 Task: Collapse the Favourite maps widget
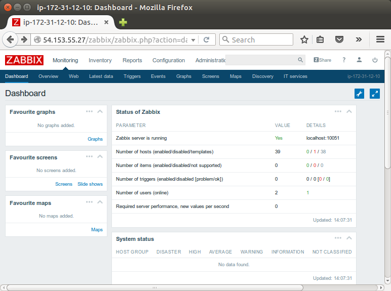point(100,202)
